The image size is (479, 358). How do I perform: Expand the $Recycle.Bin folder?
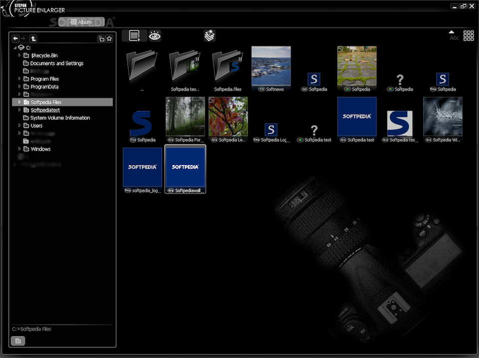(x=19, y=55)
